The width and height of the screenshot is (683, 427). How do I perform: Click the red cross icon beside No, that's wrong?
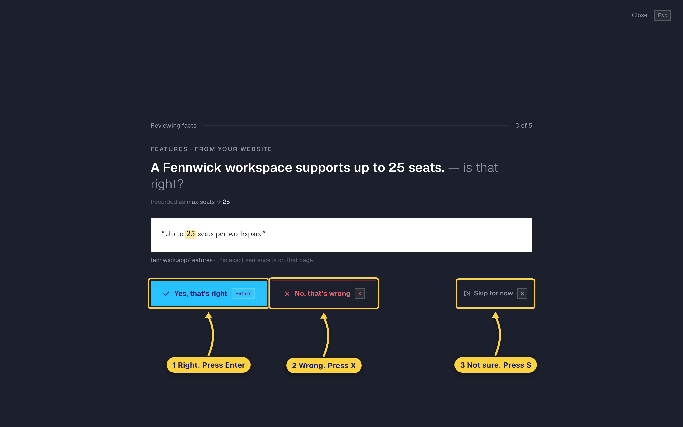(287, 294)
